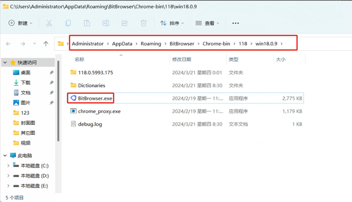Select Administrator in the breadcrumb path
Viewport: 352px width, 202px height.
88,43
